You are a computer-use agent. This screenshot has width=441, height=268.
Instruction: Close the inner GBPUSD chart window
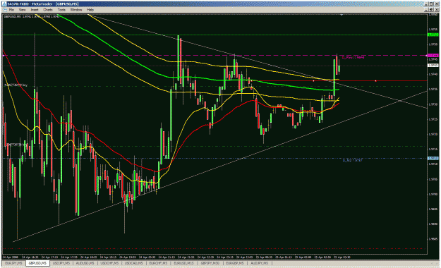click(x=436, y=10)
